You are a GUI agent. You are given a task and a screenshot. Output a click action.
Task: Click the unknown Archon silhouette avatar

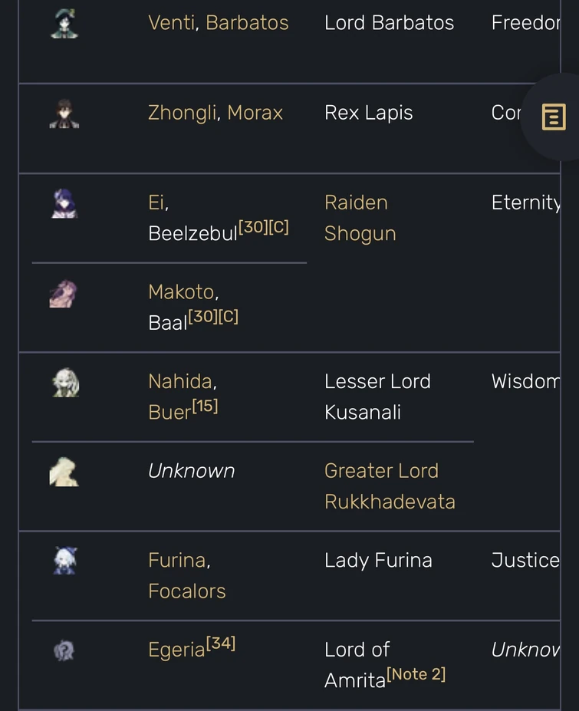[65, 470]
